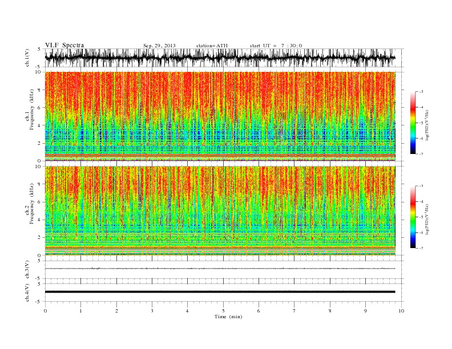
Task: Click the "-3" value atop ch.1 color bar
Action: 421,92
